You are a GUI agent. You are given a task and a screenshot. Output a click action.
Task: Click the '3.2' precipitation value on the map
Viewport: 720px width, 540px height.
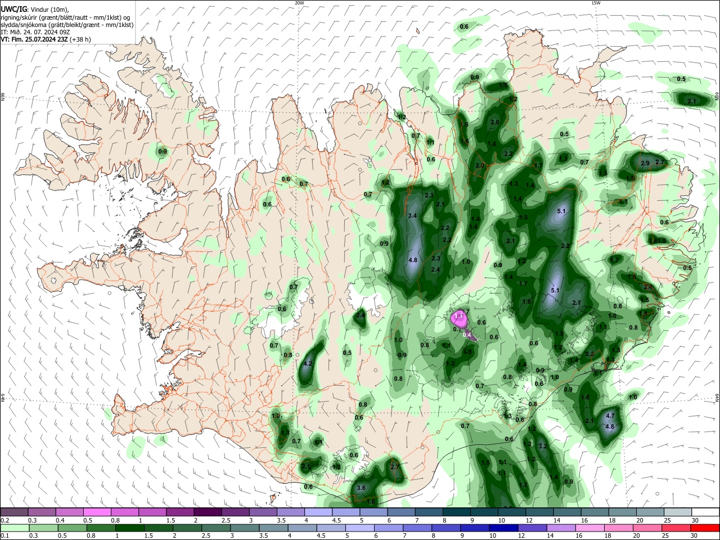pyautogui.click(x=543, y=445)
